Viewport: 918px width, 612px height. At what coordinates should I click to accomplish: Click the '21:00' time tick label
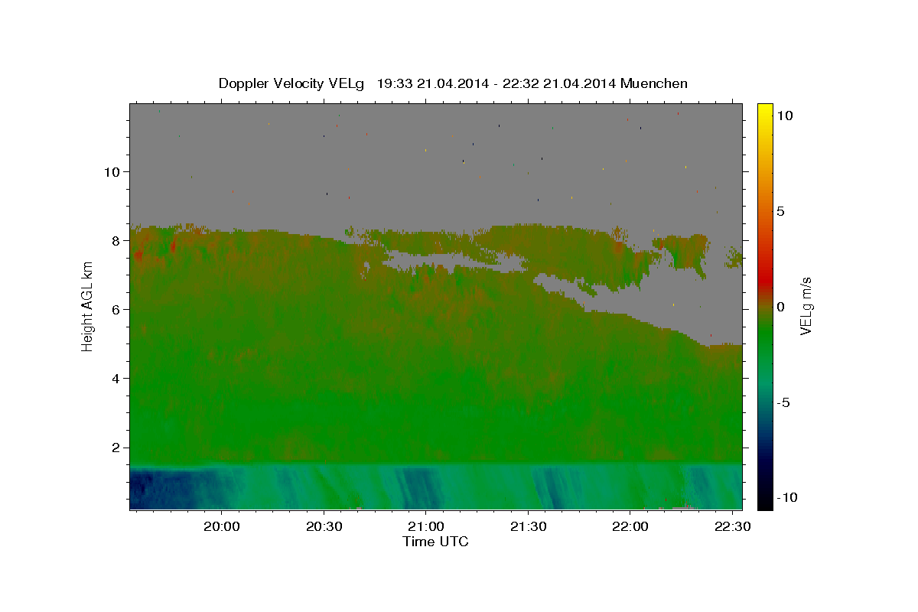point(425,527)
